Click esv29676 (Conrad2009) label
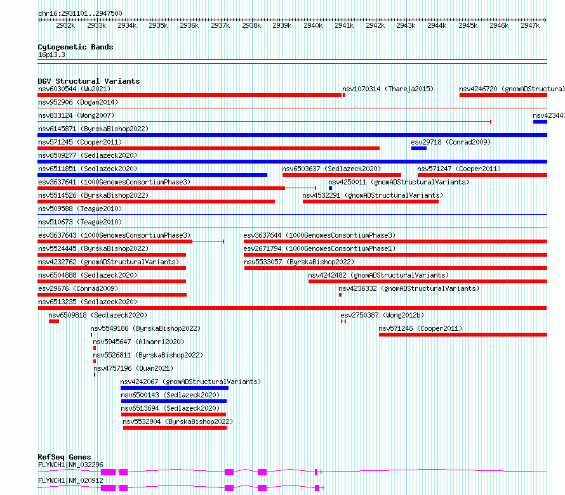The width and height of the screenshot is (565, 495). pos(78,288)
